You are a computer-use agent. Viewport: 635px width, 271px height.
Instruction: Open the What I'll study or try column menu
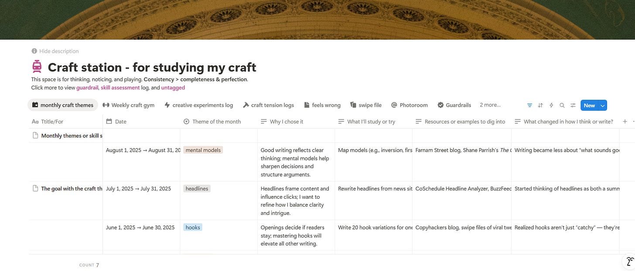pyautogui.click(x=373, y=122)
